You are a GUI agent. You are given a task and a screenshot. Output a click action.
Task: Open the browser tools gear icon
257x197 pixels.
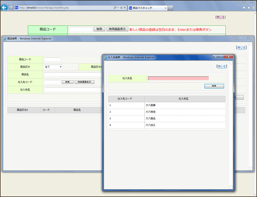coord(253,8)
